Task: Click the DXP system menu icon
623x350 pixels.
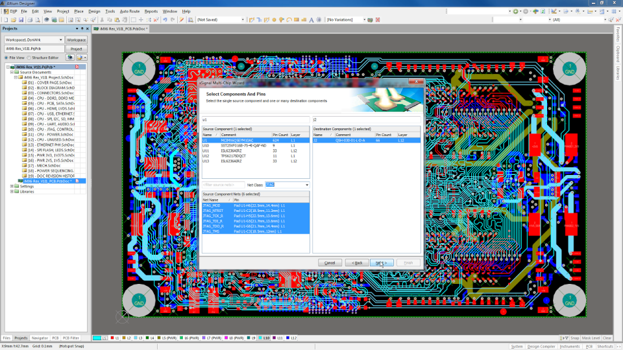Action: (x=11, y=11)
